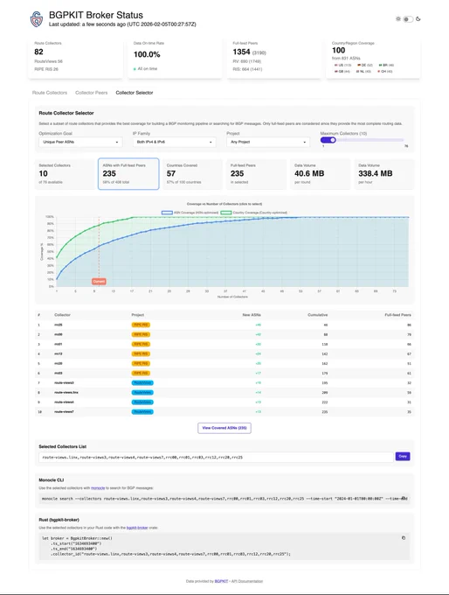
Task: Click the Countries Covered stat card
Action: click(192, 174)
